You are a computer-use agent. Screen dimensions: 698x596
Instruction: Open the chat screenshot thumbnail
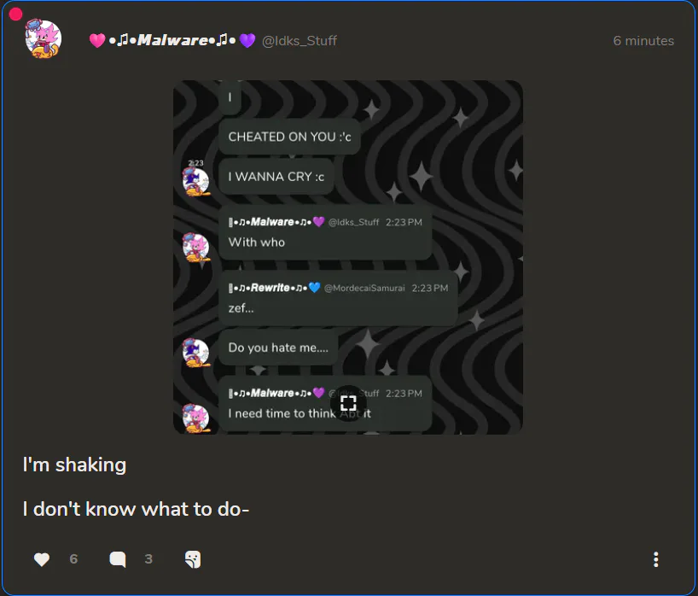[348, 256]
